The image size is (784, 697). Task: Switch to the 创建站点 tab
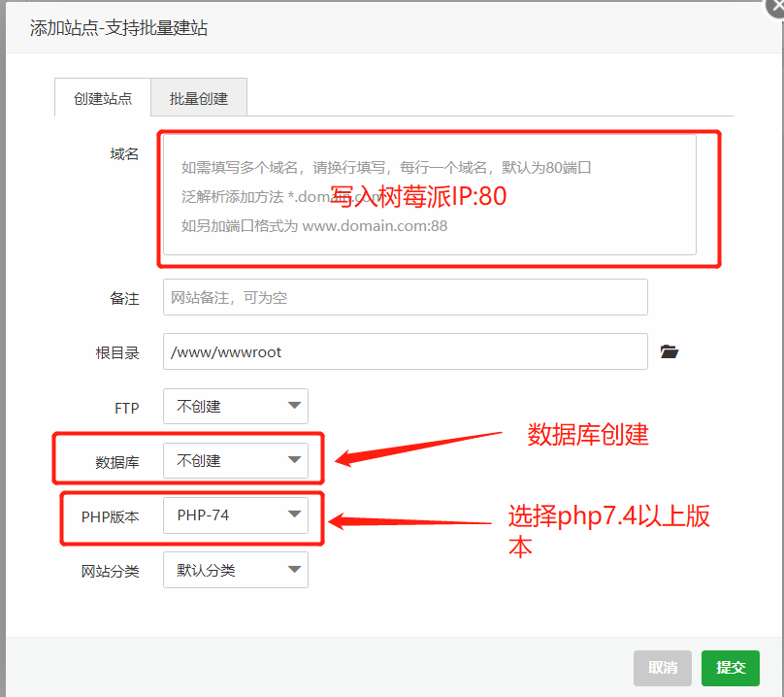pyautogui.click(x=102, y=97)
